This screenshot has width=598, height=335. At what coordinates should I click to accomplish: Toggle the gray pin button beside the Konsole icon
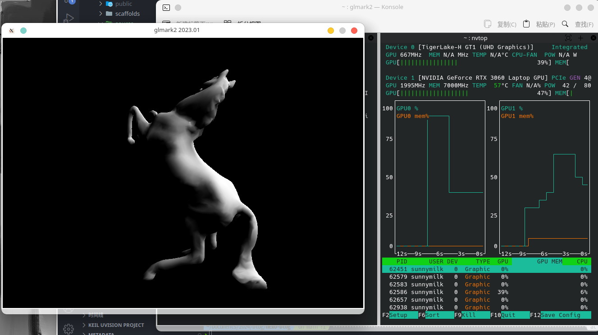click(178, 7)
